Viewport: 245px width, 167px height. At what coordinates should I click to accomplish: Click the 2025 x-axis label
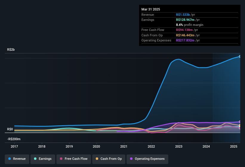234,146
